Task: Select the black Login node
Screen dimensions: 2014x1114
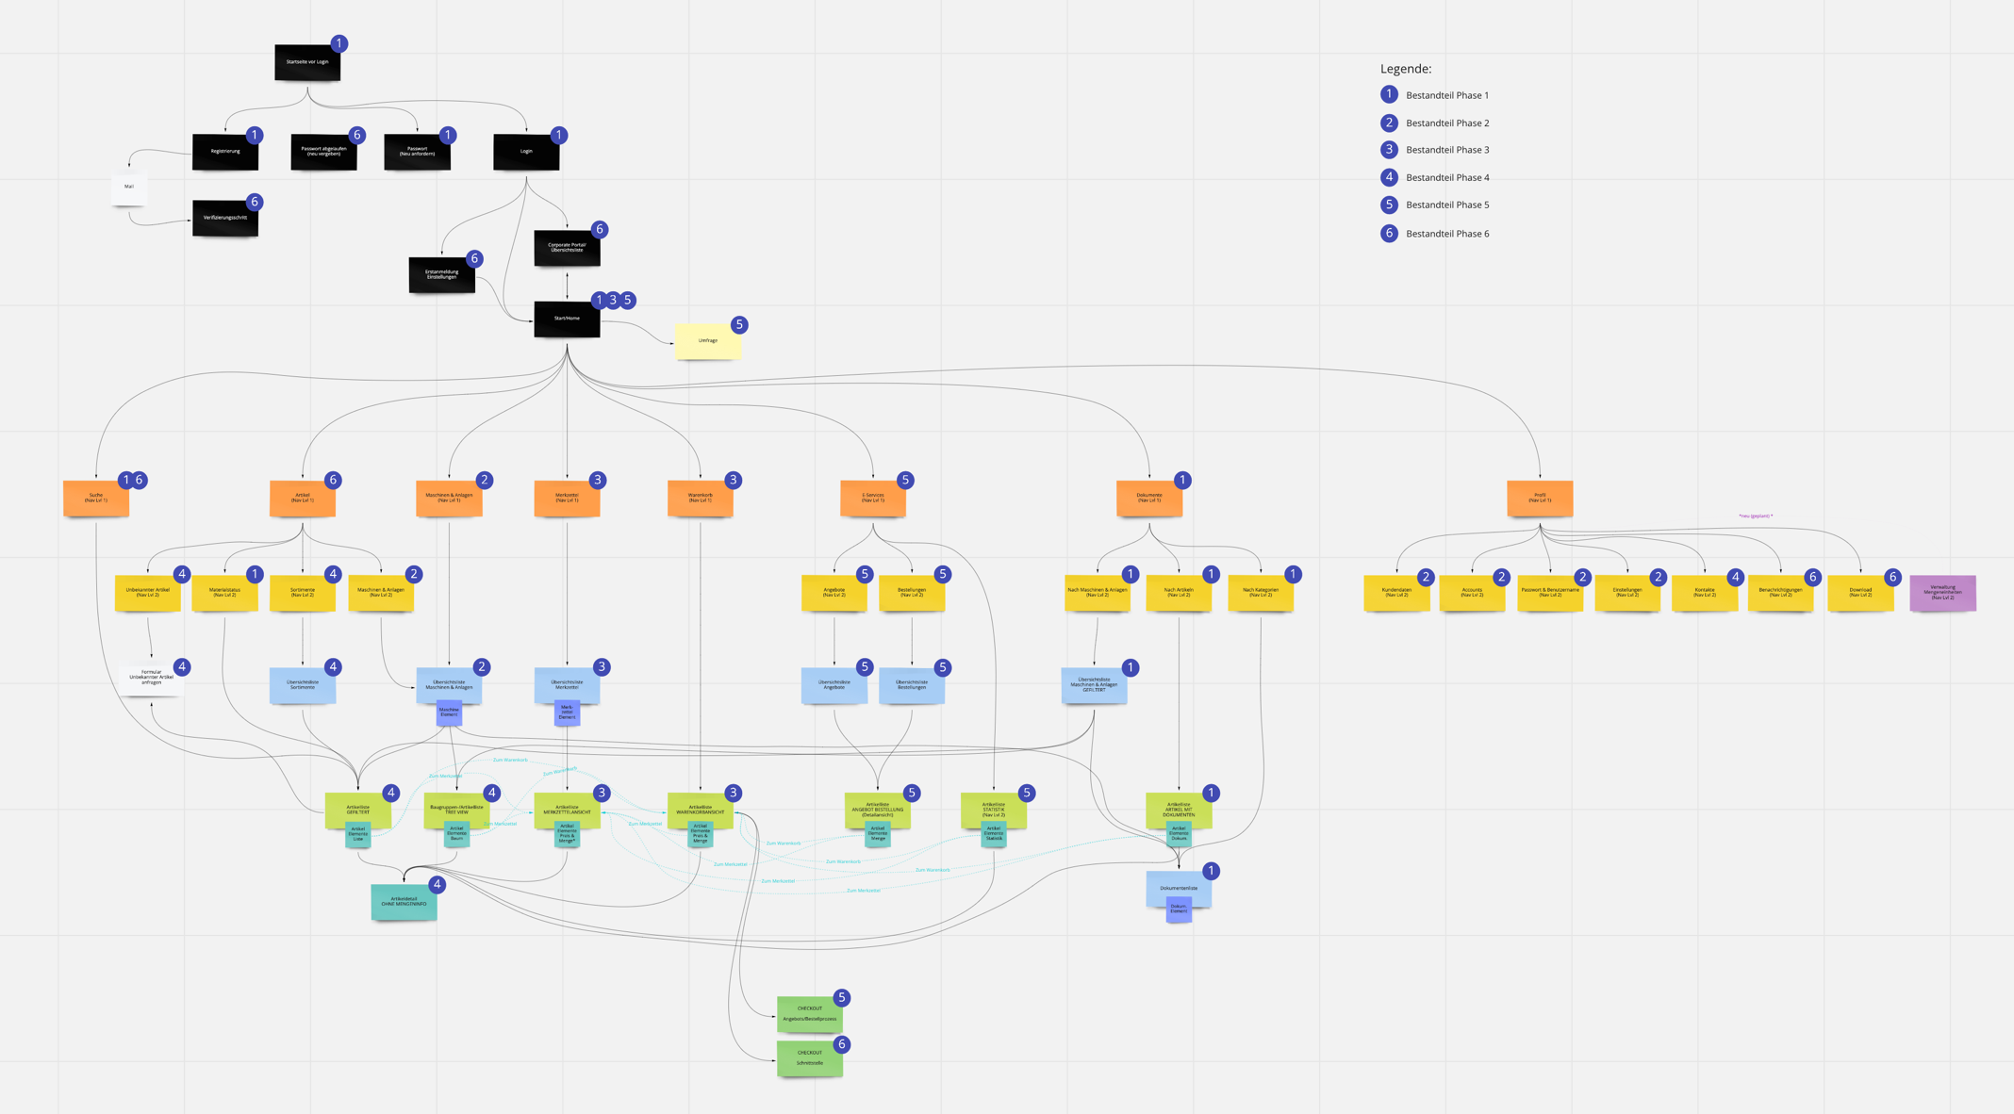Action: pos(525,151)
